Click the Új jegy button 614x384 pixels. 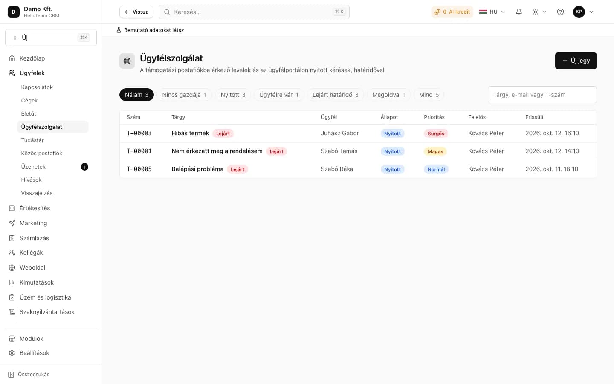pos(576,61)
